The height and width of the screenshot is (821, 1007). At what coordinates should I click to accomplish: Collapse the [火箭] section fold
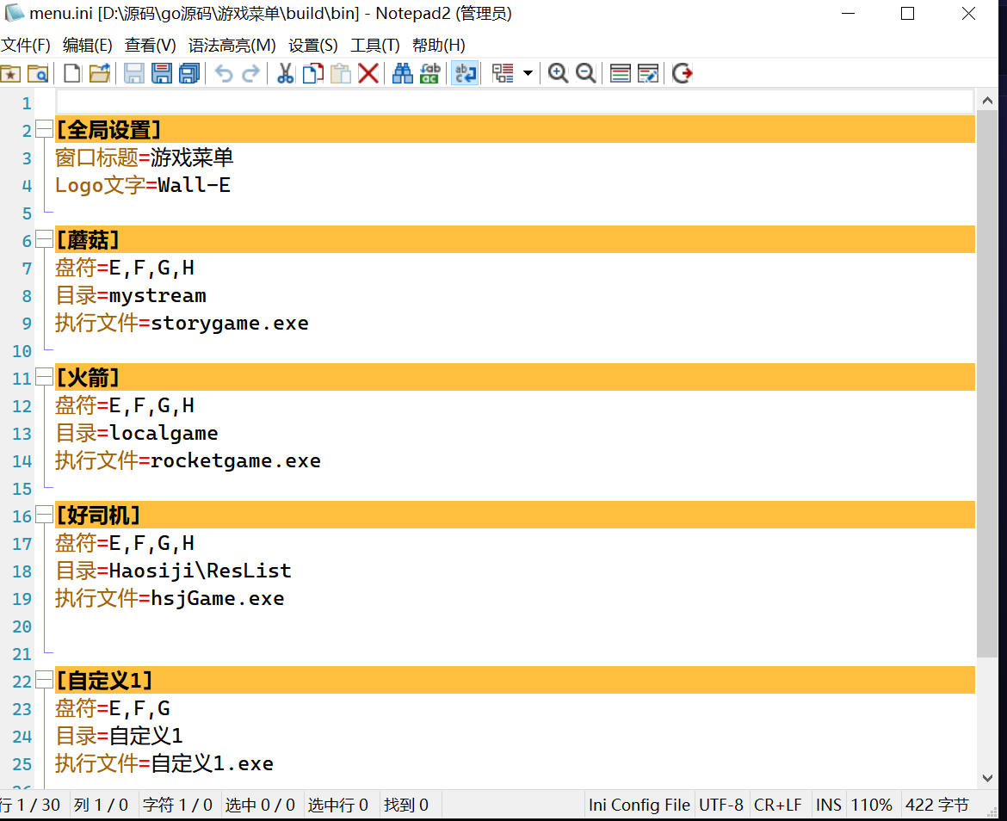click(x=44, y=377)
